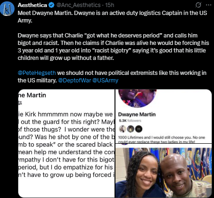Click the bold 'Dwayne Martin' name in profile screenshot
This screenshot has height=198, width=214.
pos(137,114)
